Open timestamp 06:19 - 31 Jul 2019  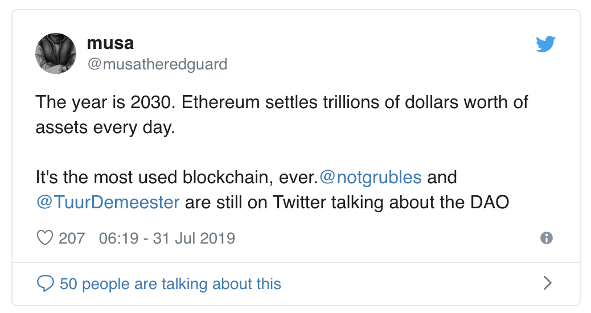click(167, 238)
